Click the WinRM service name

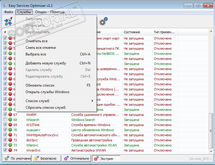pyautogui.click(x=31, y=115)
